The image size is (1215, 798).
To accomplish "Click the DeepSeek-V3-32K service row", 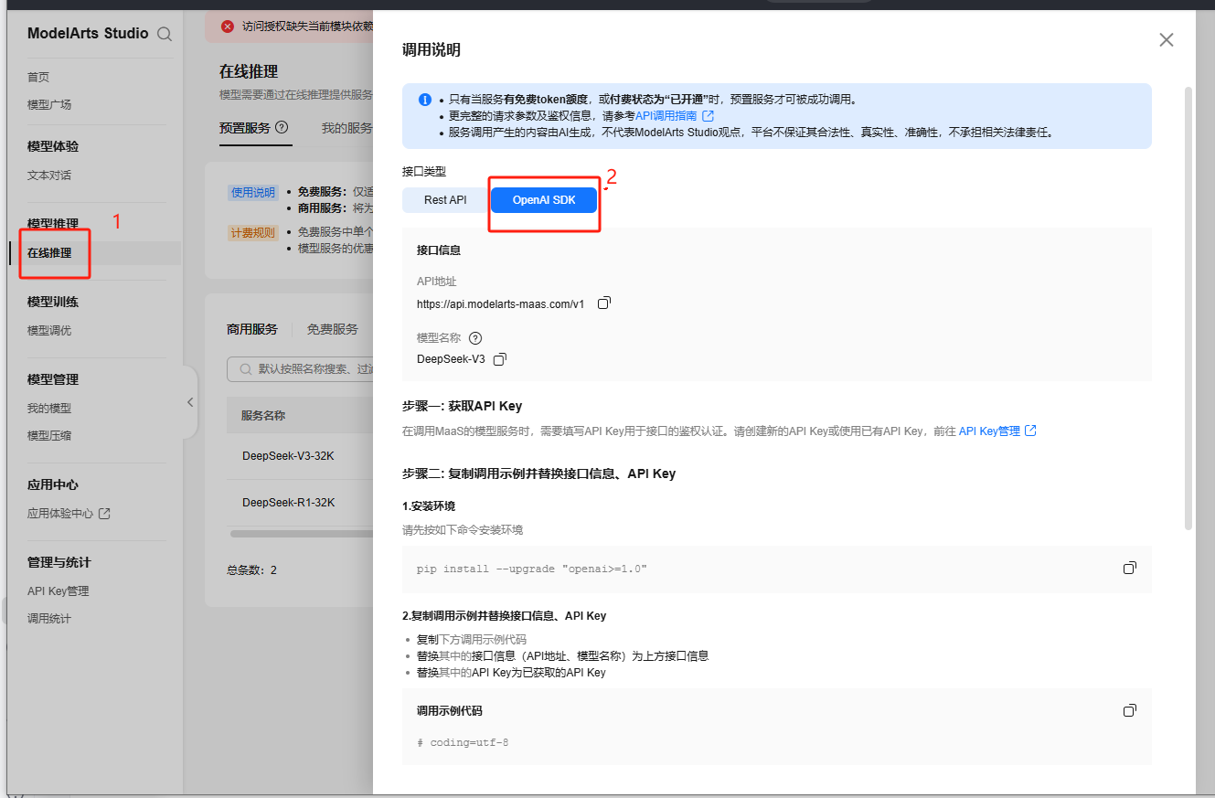I will [x=300, y=455].
